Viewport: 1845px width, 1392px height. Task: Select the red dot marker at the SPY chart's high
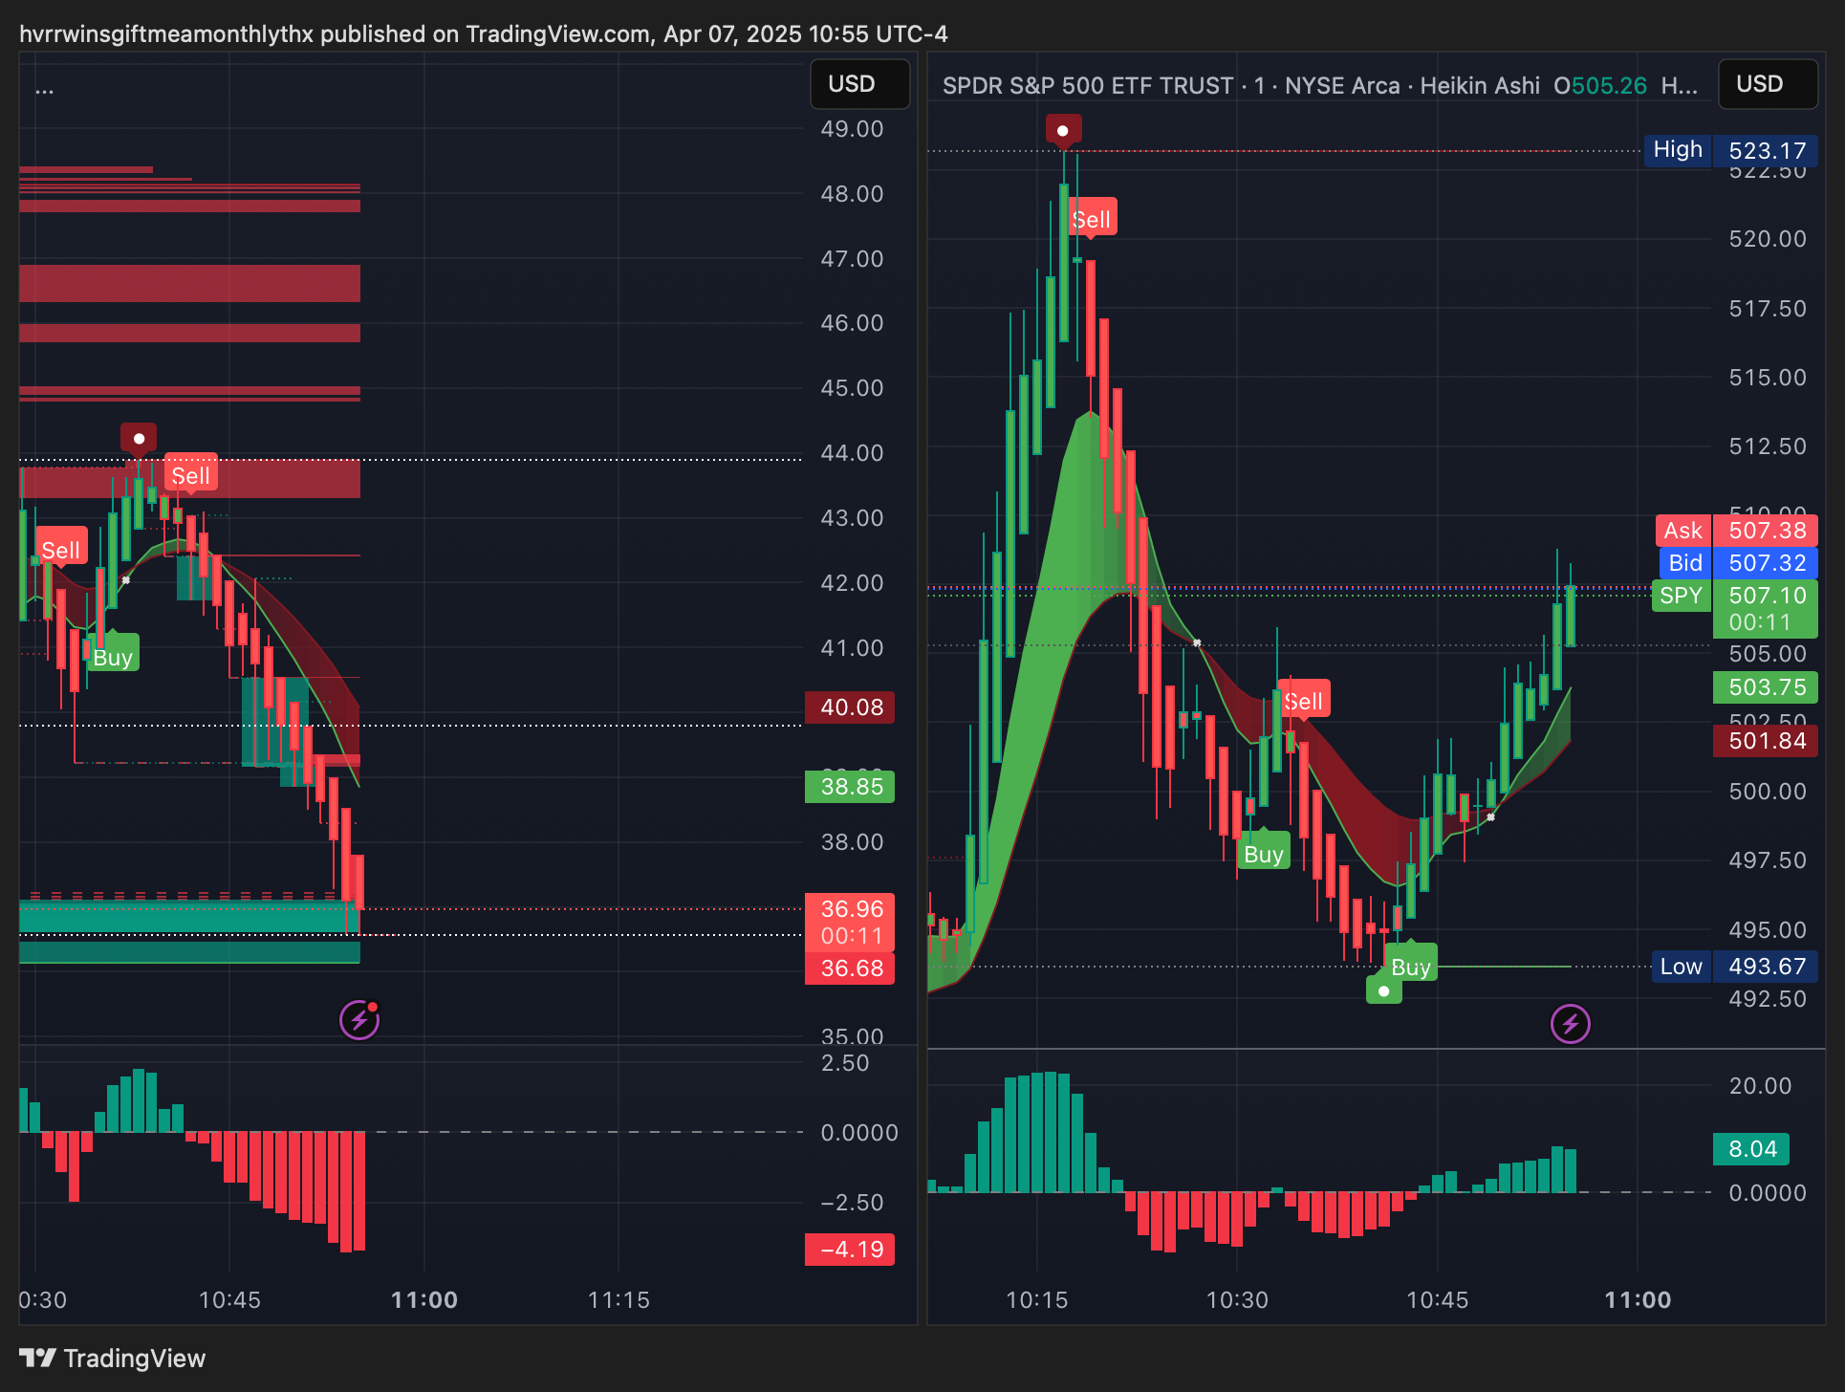(x=1063, y=130)
